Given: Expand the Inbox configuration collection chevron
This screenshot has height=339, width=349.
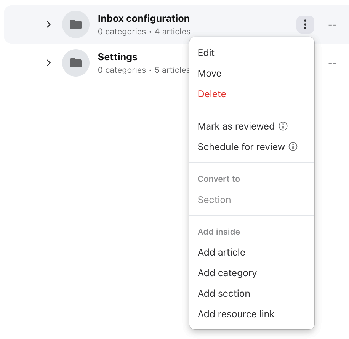Looking at the screenshot, I should coord(49,24).
